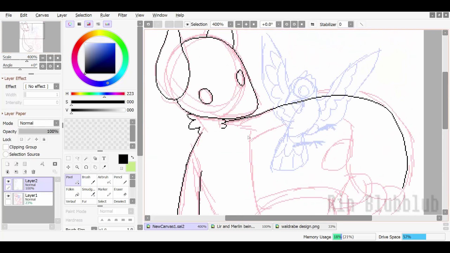Click the navigator canvas thumbnail
Image resolution: width=450 pixels, height=253 pixels.
31,37
